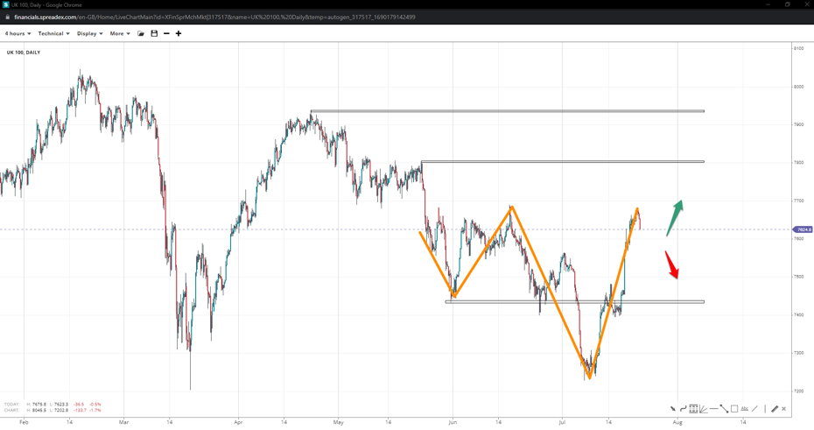Select the curved line drawing tool
The image size is (814, 430).
point(684,409)
